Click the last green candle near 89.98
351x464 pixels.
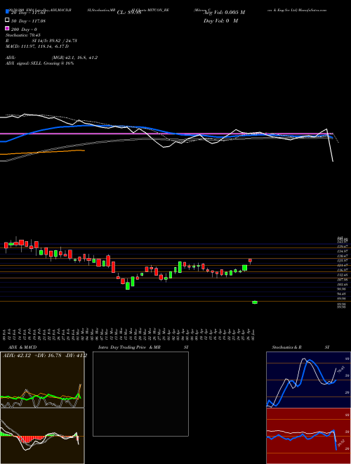click(255, 302)
